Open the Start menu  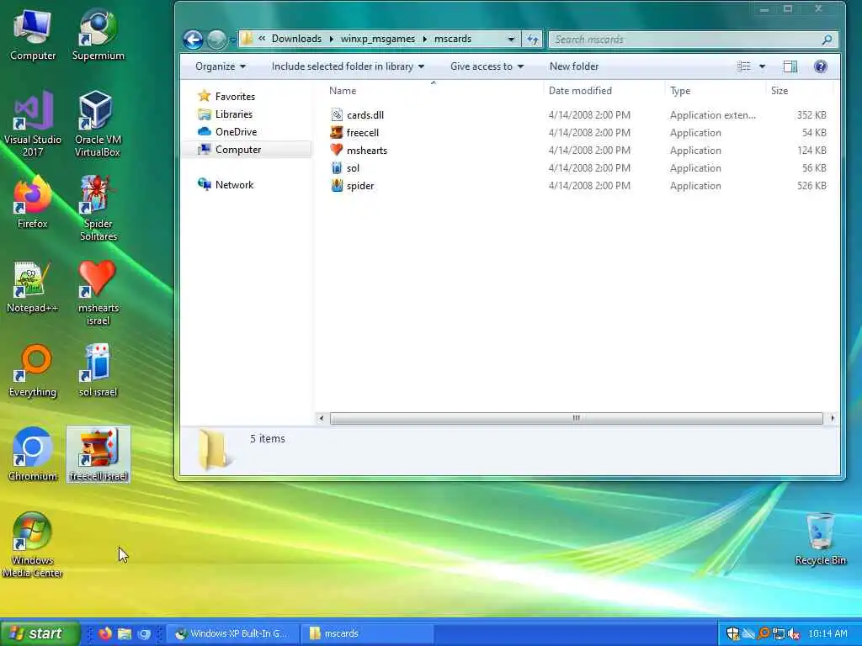click(x=40, y=633)
